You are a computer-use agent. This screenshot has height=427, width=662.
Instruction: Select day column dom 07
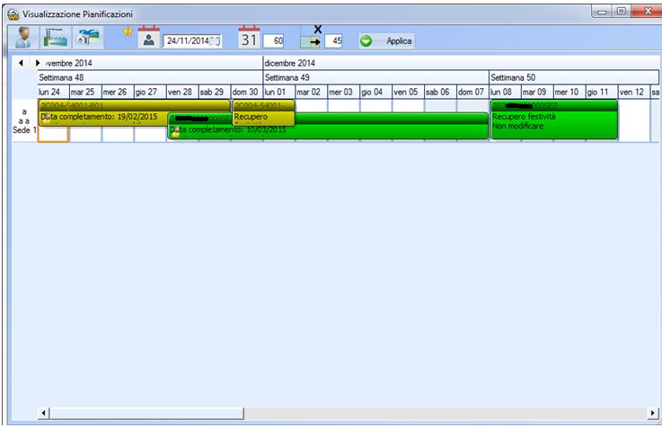click(472, 92)
